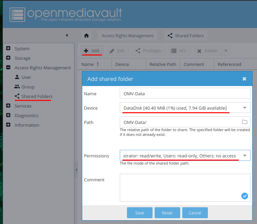Click the openmediavault server logo icon
The image size is (257, 224).
[x=17, y=15]
